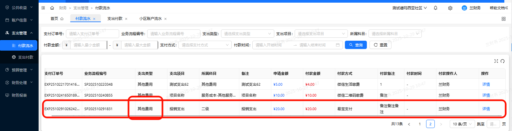Click 服务成本-其他服务 subject cell
Viewport: 512px width, 131px height.
(219, 95)
